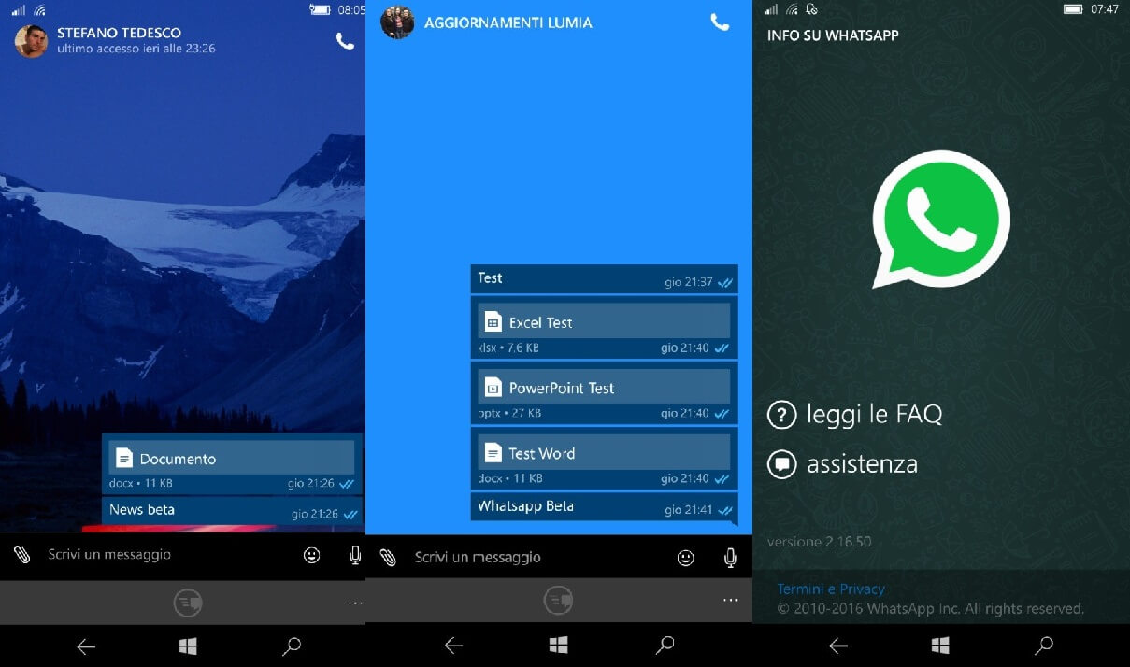
Task: Expand app bar options in Aggiornamenti Lumia chat
Action: coord(730,600)
